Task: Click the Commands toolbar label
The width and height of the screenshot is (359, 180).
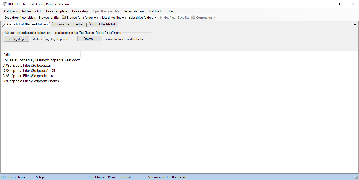Action: click(x=204, y=18)
